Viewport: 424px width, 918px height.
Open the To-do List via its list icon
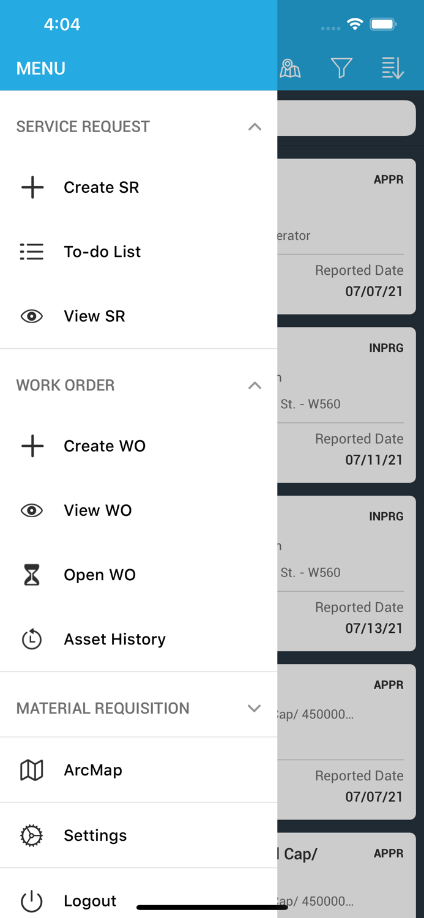pos(32,252)
